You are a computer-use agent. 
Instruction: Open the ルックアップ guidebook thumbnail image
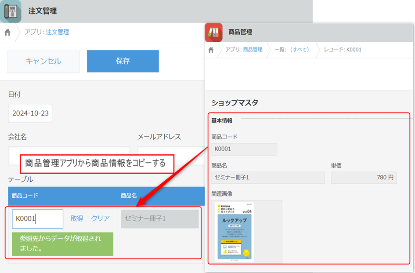235,231
